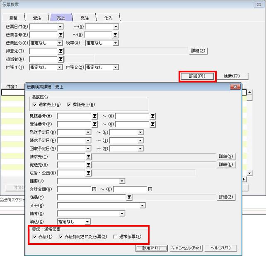This screenshot has height=256, width=266.
Task: Enable the 通常伝票(3) checkbox
Action: pyautogui.click(x=115, y=237)
